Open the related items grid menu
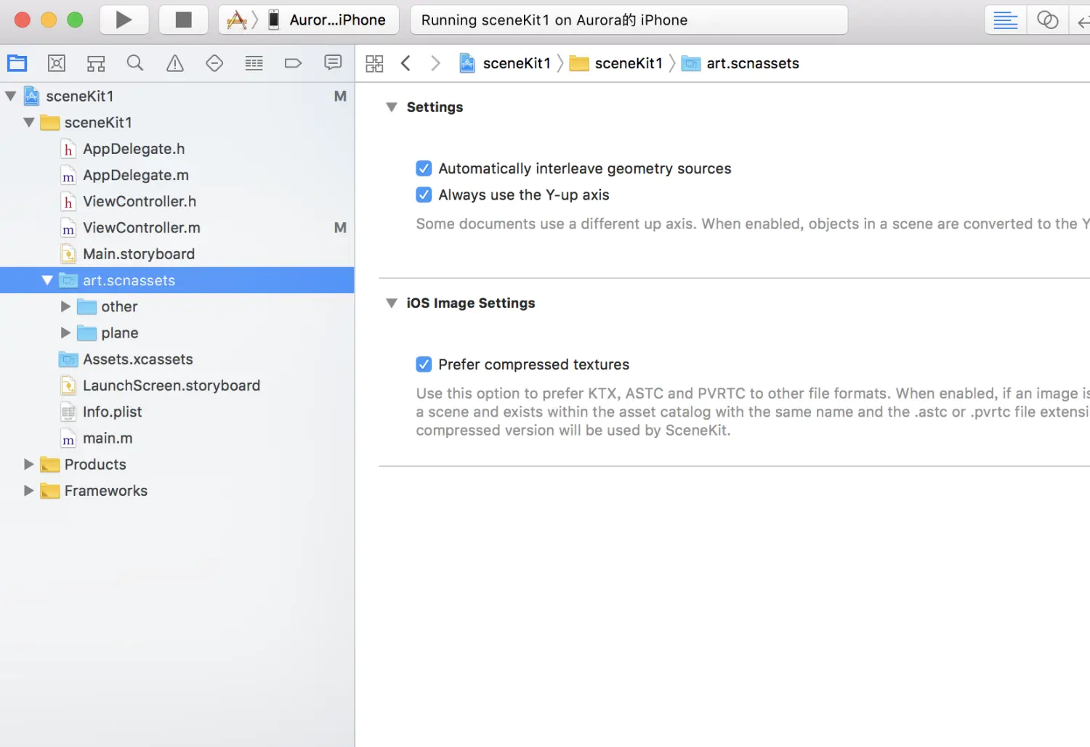The height and width of the screenshot is (747, 1090). click(374, 63)
